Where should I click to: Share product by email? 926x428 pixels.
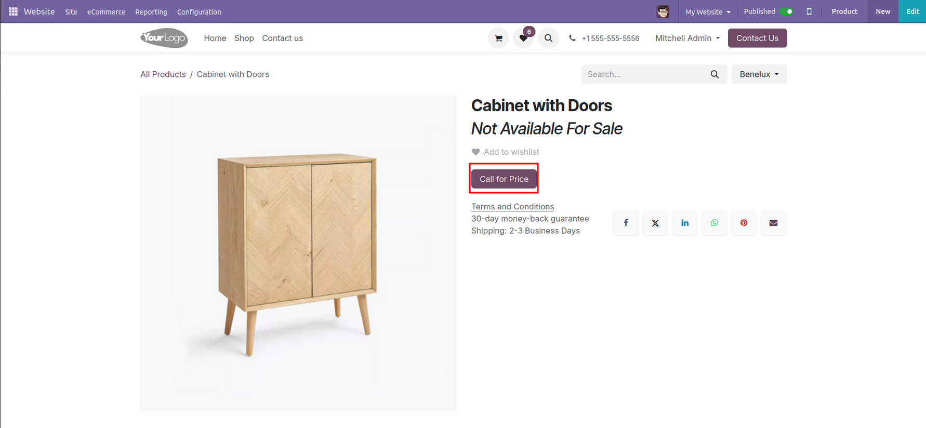tap(773, 223)
